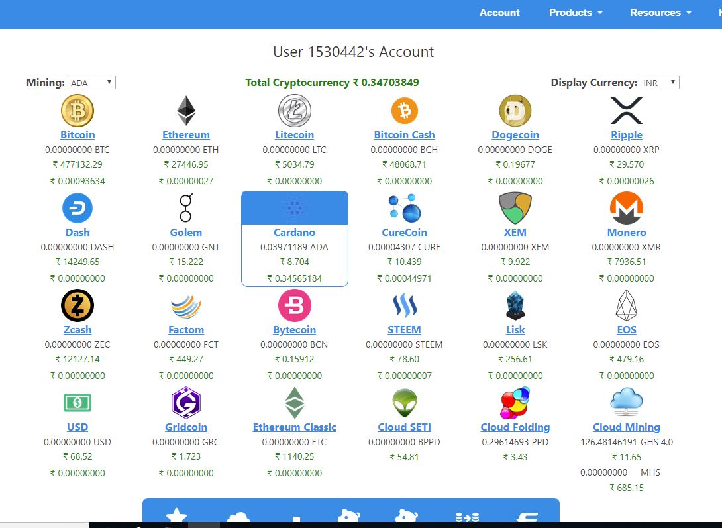Click the Ethereum diamond icon
The height and width of the screenshot is (528, 722).
[x=186, y=111]
